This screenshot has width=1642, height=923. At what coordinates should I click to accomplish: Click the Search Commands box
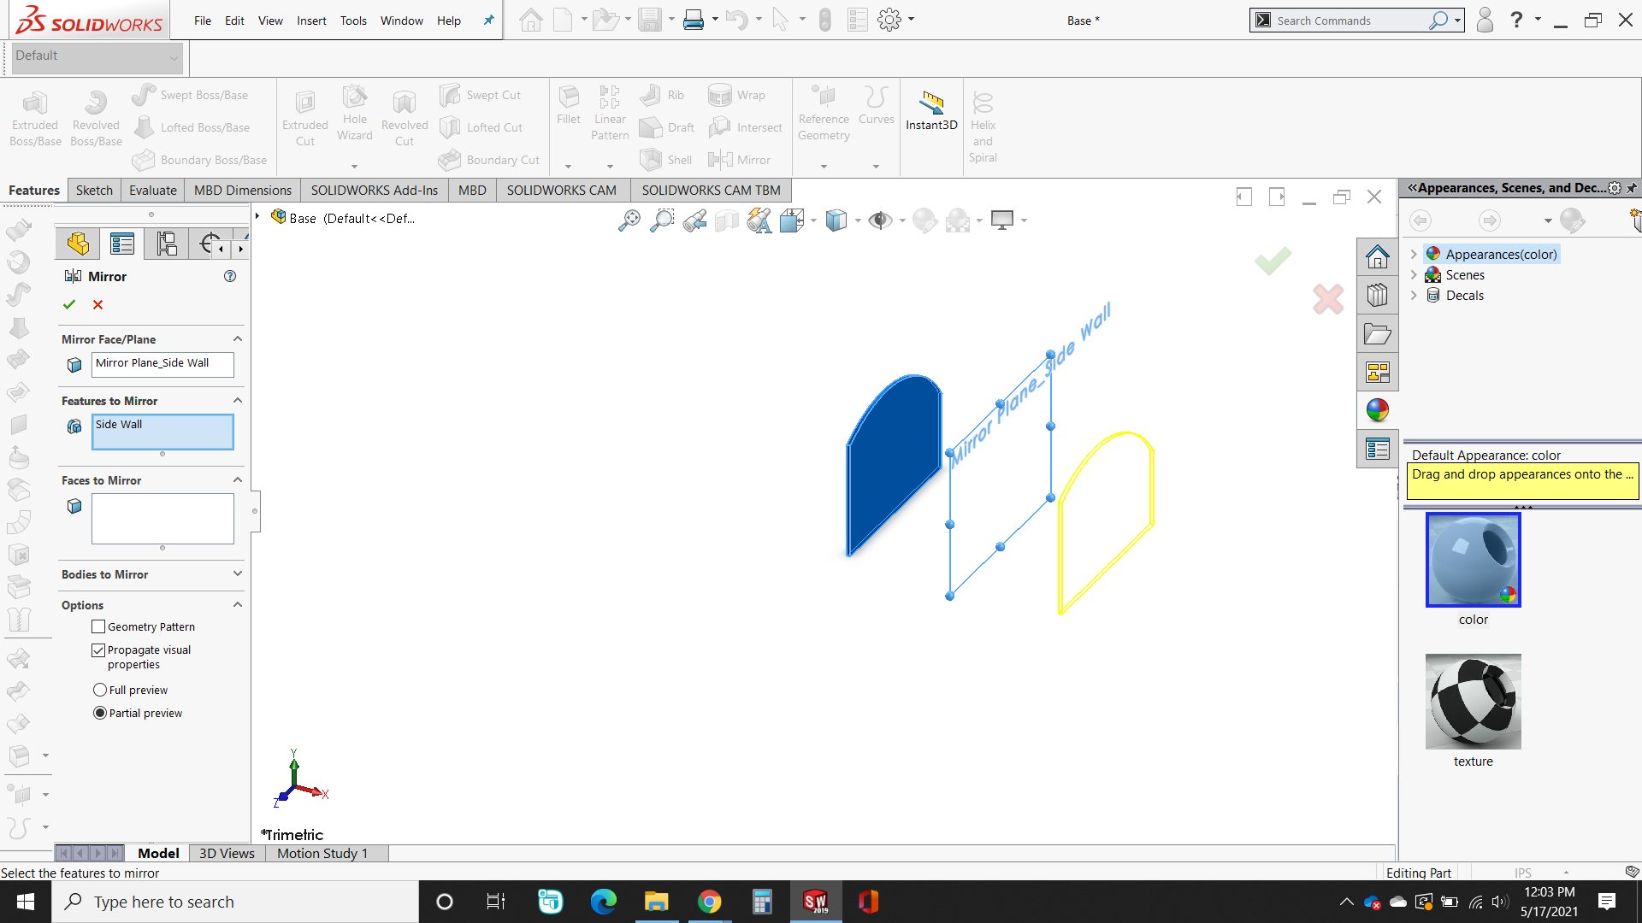(x=1356, y=21)
